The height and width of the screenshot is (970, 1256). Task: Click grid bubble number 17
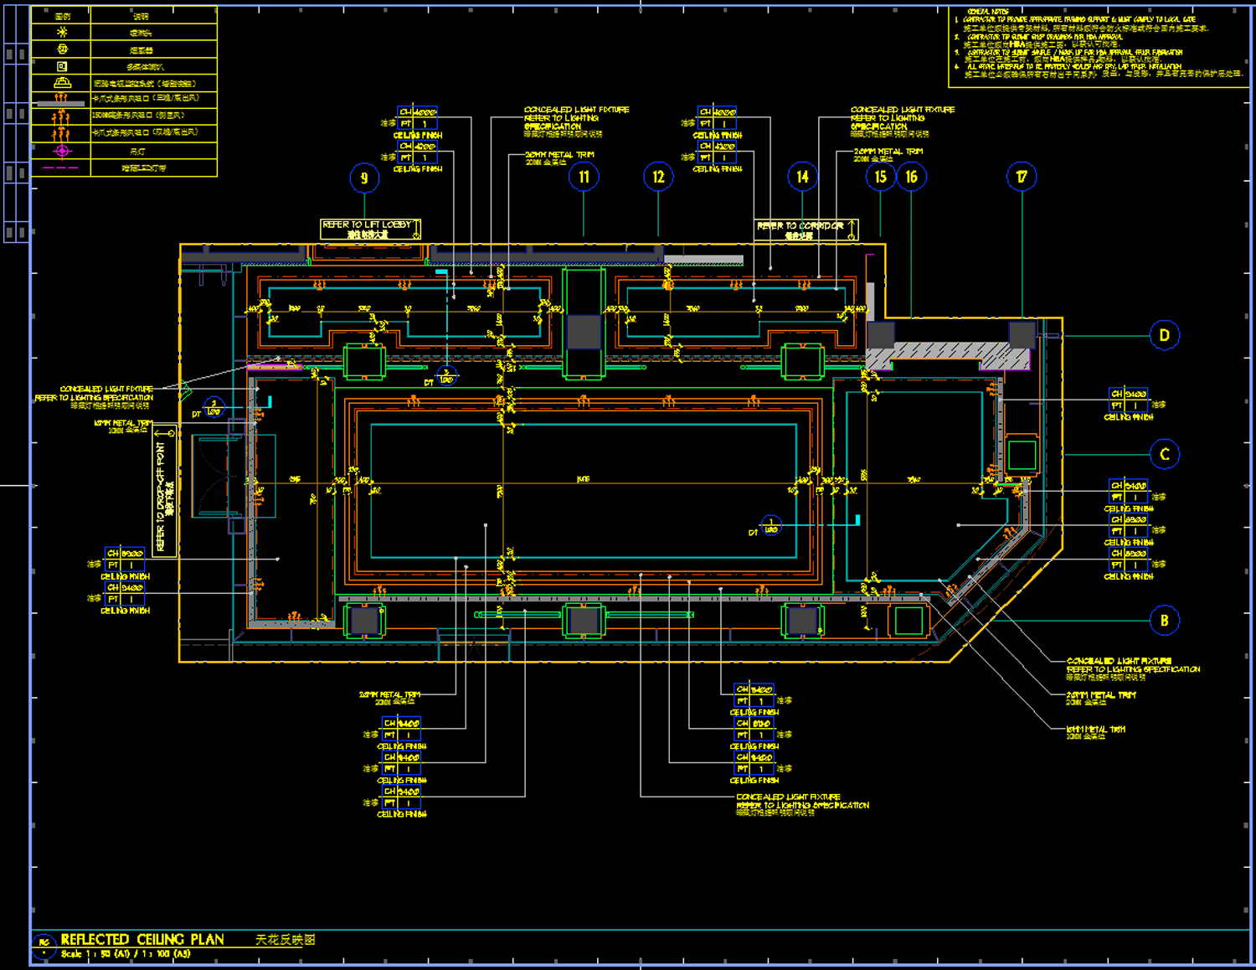(1021, 177)
